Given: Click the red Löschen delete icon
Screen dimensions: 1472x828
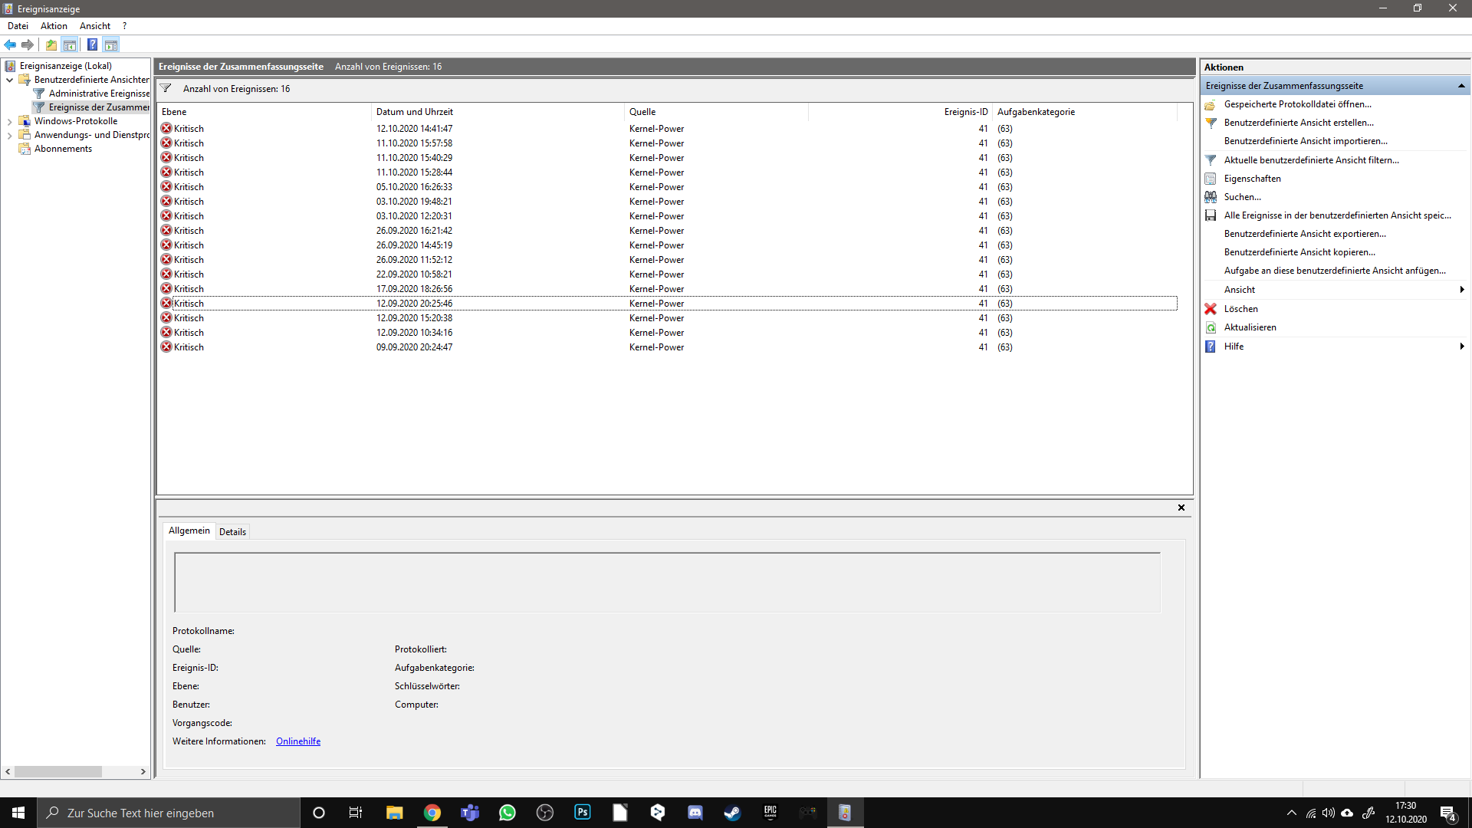Looking at the screenshot, I should click(1211, 309).
